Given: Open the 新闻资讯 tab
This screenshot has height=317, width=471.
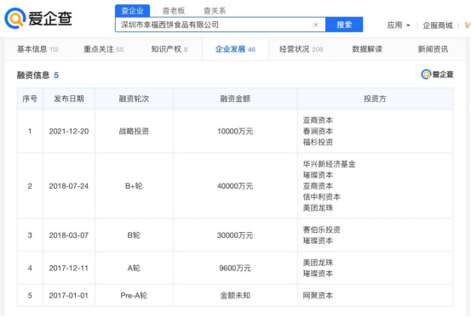Looking at the screenshot, I should [433, 49].
